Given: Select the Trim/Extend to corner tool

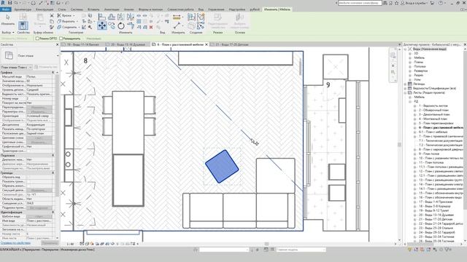Looking at the screenshot, I should pos(131,26).
